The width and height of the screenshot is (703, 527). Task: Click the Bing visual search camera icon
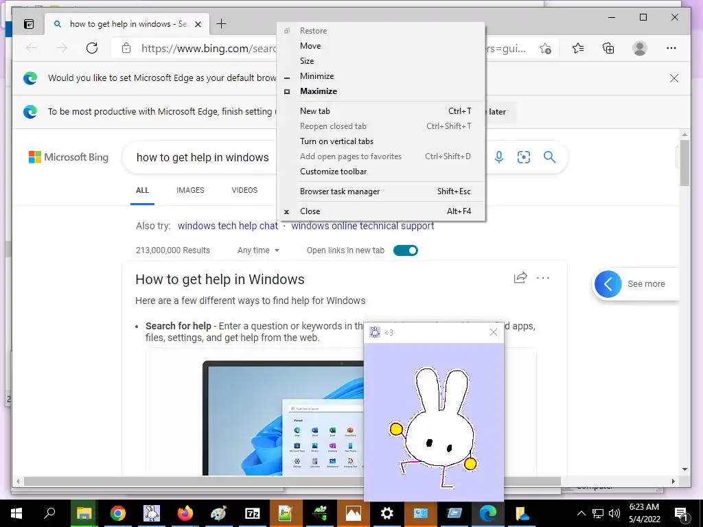pyautogui.click(x=524, y=157)
